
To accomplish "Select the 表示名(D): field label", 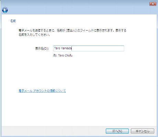I will [42, 49].
